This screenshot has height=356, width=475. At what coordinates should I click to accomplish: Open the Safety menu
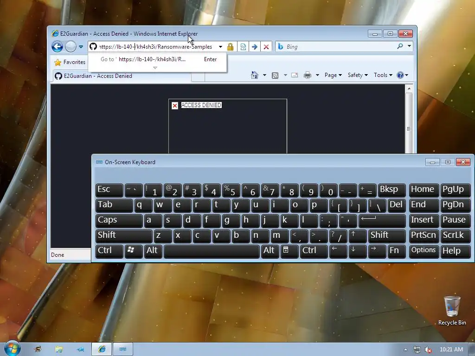click(358, 75)
